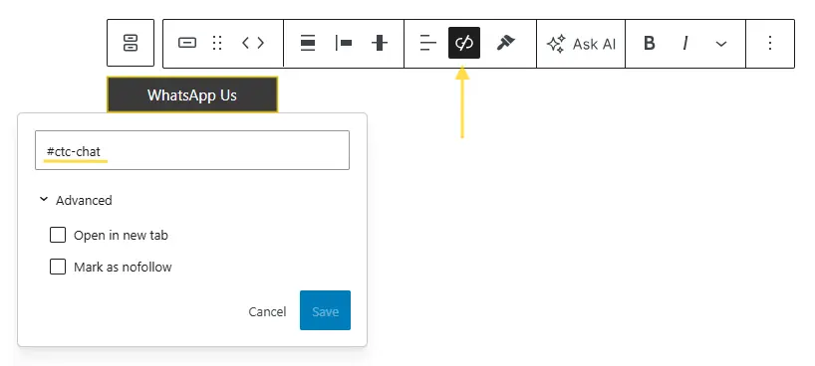Screen dimensions: 815x366
Task: Click the Button block type icon
Action: [187, 43]
